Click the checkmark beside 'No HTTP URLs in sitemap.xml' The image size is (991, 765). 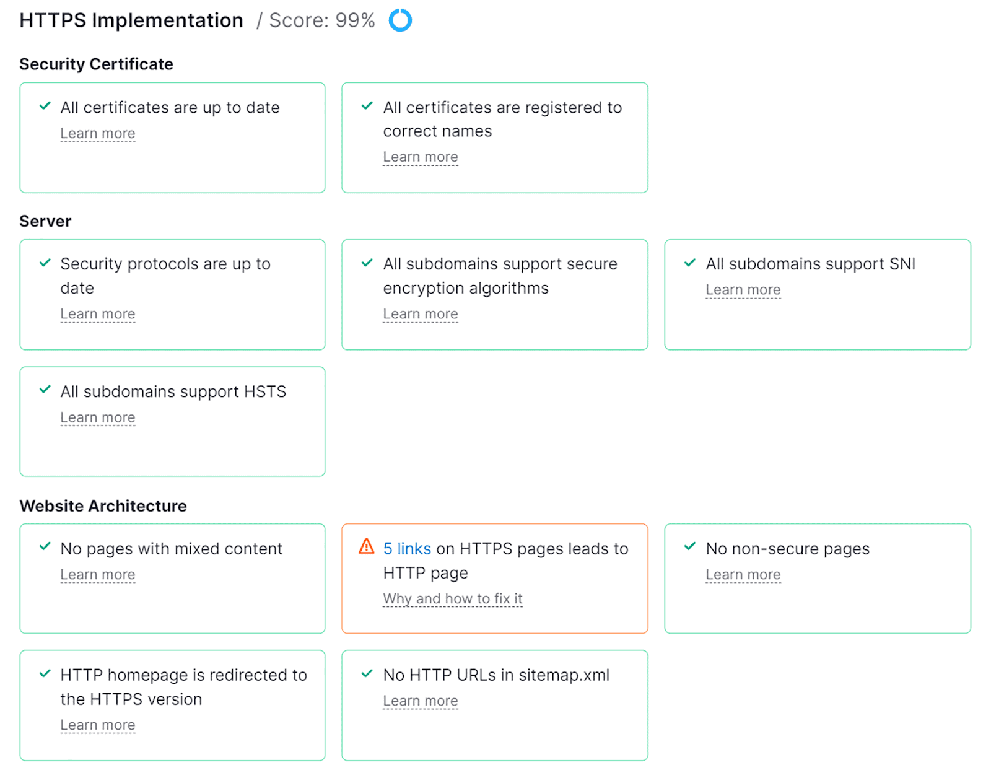367,674
